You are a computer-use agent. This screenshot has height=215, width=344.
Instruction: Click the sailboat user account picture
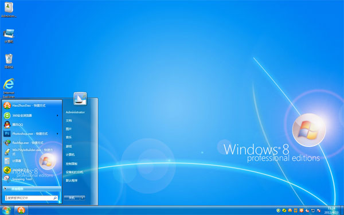pos(80,99)
